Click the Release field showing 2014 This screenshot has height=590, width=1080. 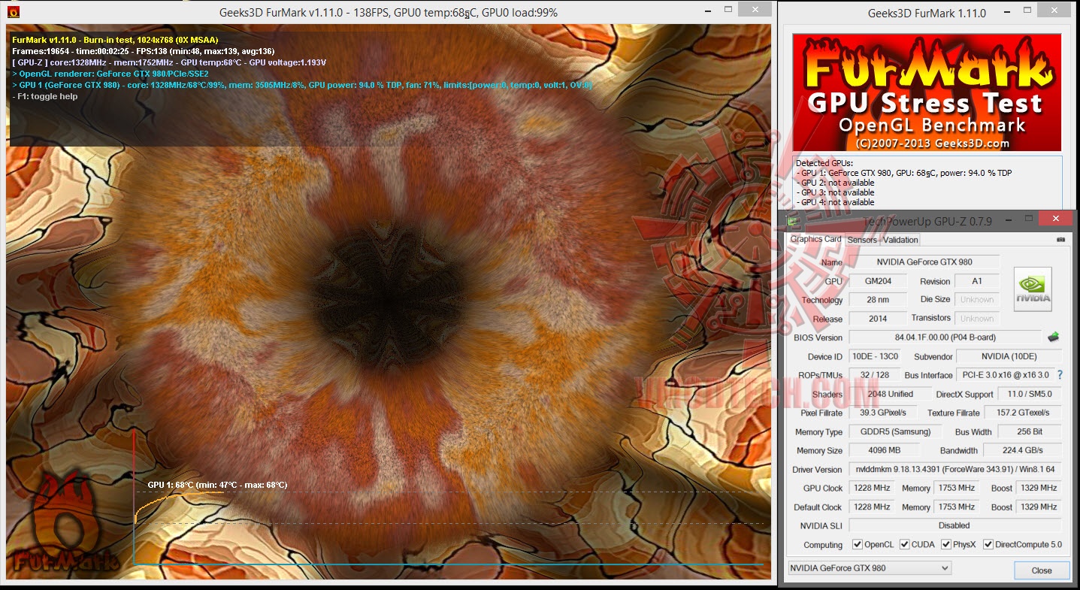click(x=877, y=319)
